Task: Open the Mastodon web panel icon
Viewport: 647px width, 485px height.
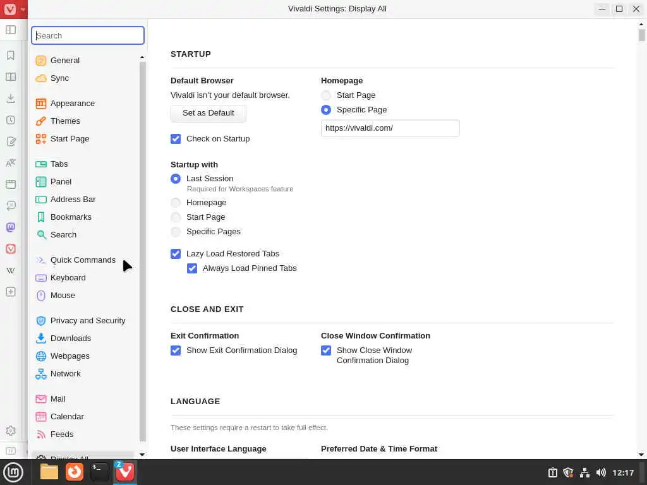Action: point(11,227)
